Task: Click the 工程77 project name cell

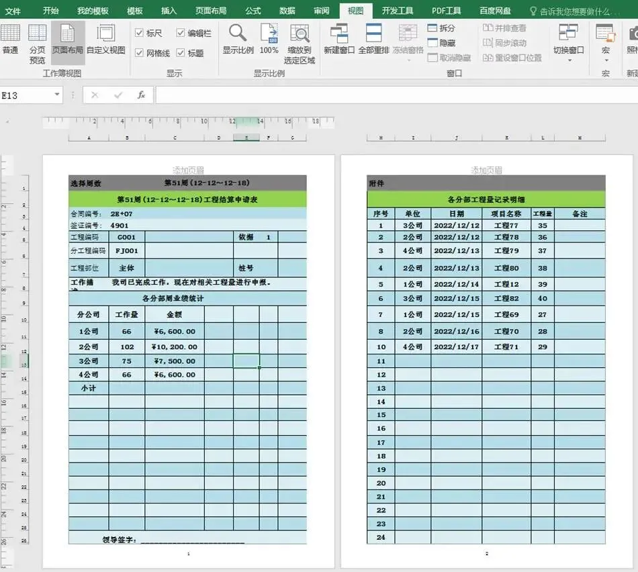Action: coord(506,226)
